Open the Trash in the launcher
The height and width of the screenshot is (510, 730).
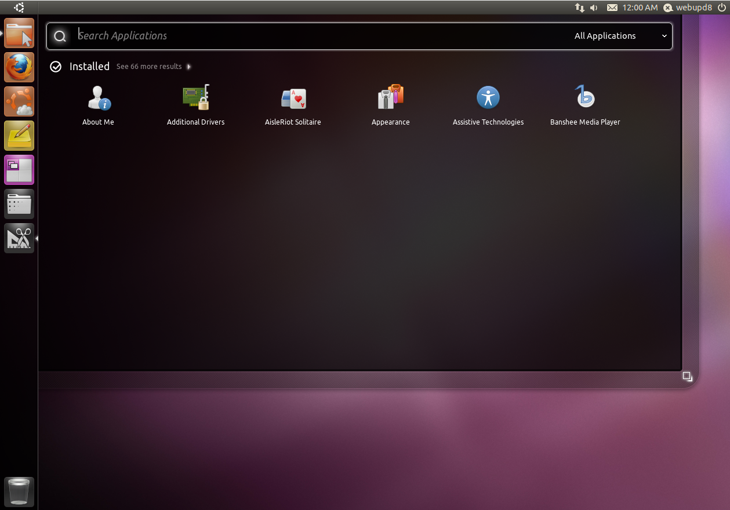(19, 491)
